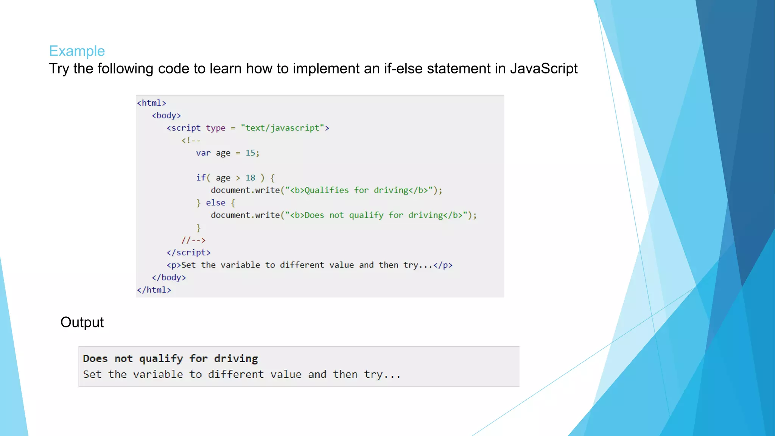Viewport: 775px width, 436px height.
Task: Click the 'Output' label
Action: [x=82, y=322]
